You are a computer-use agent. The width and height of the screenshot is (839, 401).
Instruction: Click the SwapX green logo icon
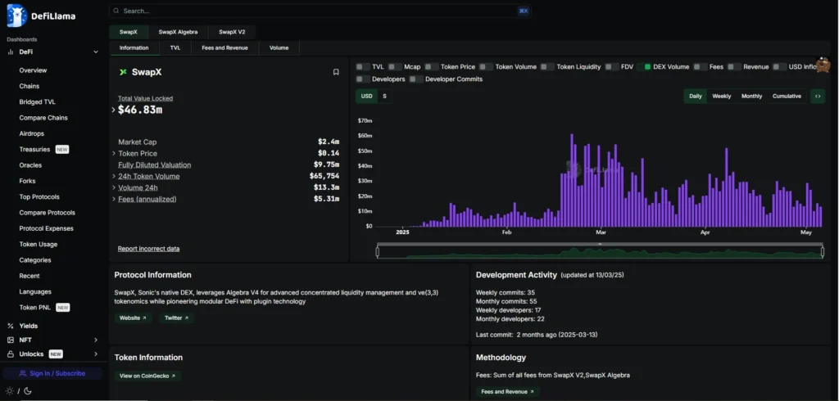[x=123, y=72]
